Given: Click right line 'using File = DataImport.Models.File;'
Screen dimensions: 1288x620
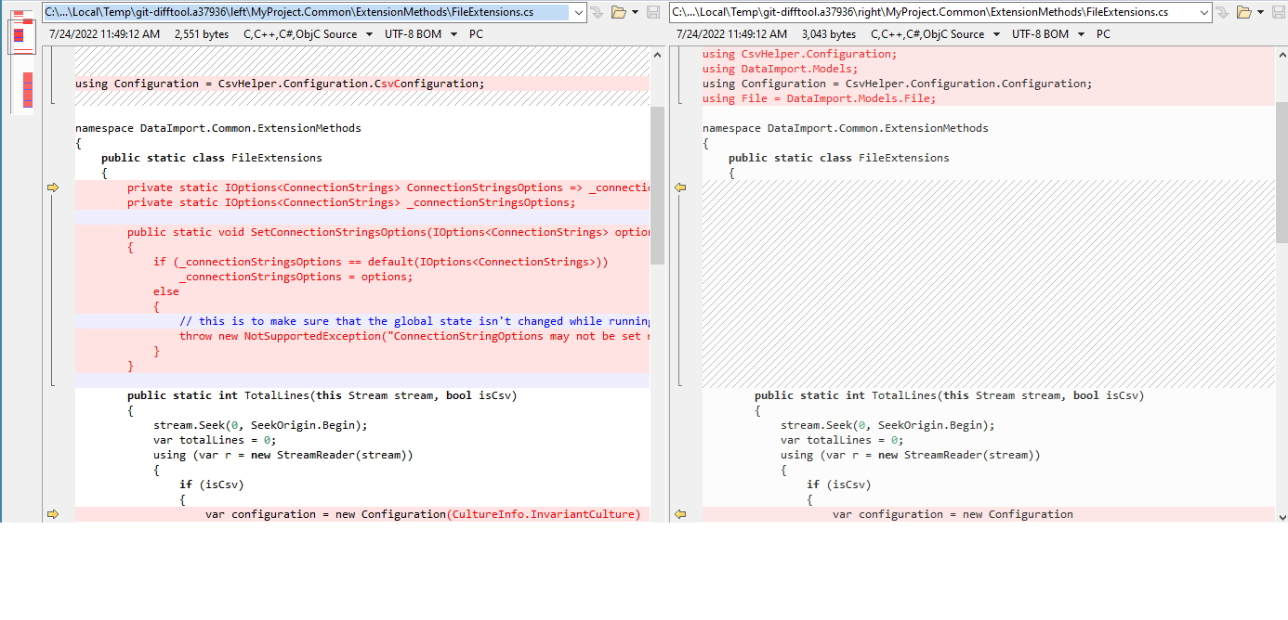Looking at the screenshot, I should tap(819, 98).
